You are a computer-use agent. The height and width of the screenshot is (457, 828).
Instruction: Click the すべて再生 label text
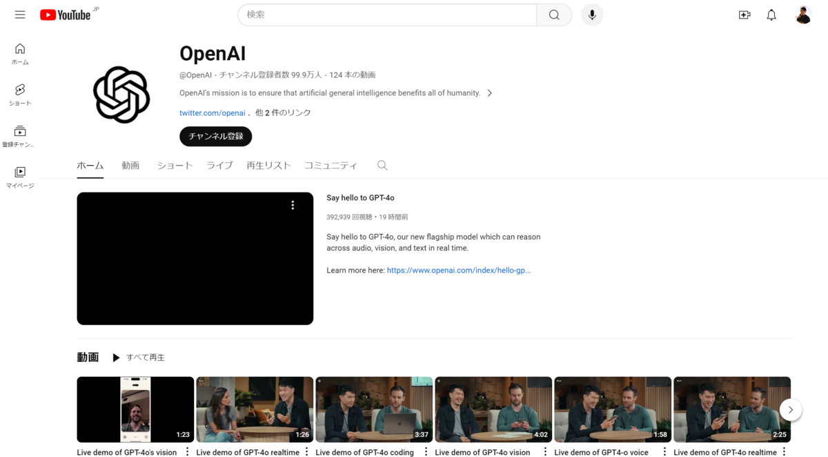coord(146,358)
